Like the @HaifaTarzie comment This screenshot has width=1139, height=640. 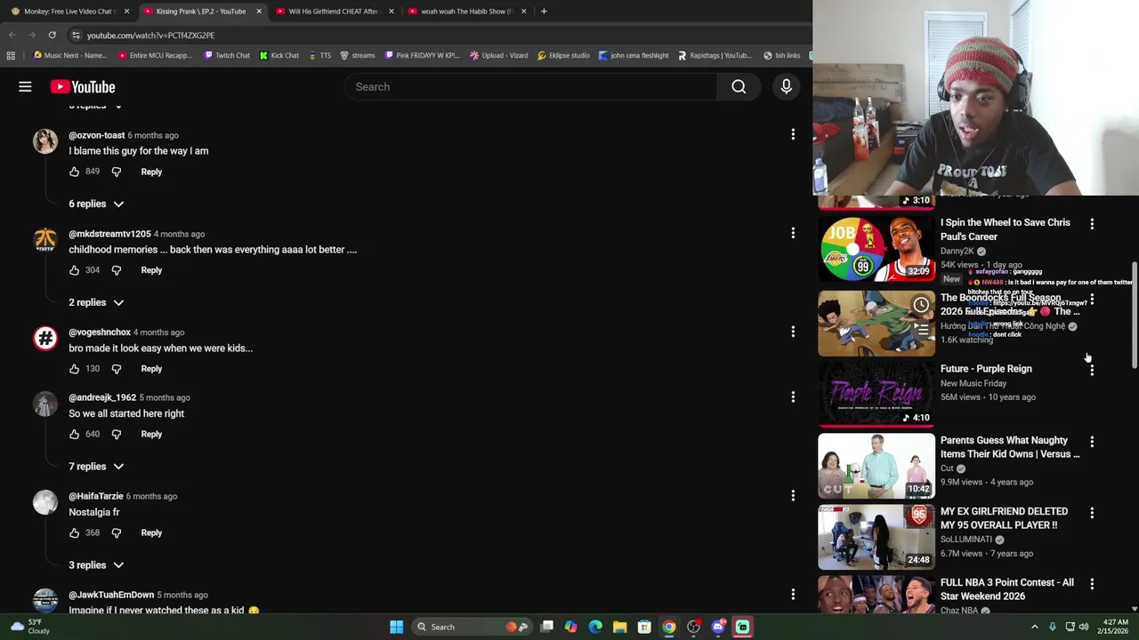[74, 532]
